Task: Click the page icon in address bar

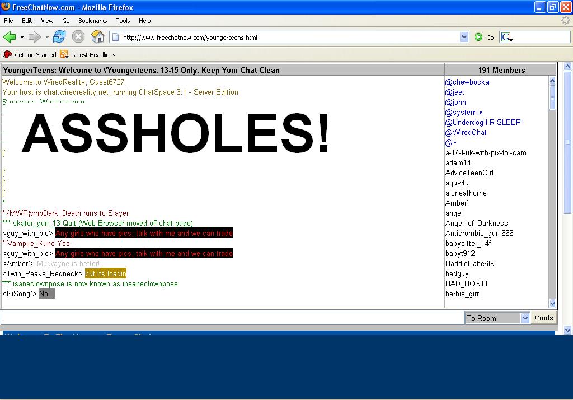Action: 115,37
